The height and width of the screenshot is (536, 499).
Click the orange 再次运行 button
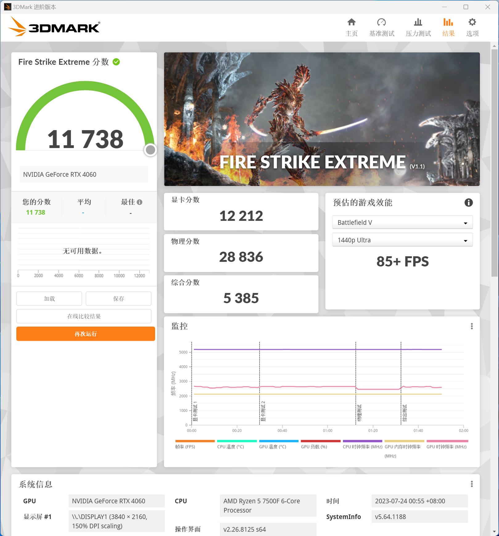click(x=85, y=334)
